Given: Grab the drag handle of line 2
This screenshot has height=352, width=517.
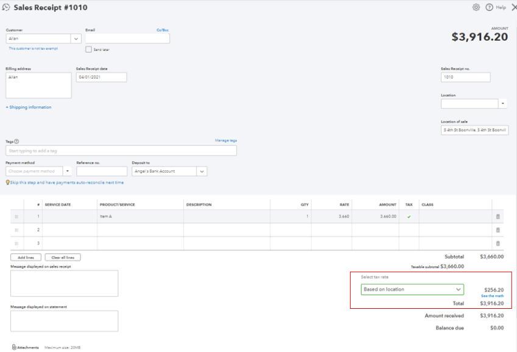Looking at the screenshot, I should 16,230.
